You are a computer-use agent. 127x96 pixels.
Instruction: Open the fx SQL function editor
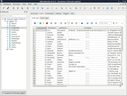click(99, 8)
